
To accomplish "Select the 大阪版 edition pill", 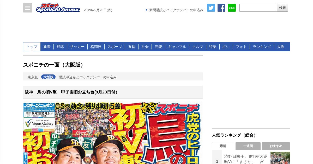I will [48, 77].
